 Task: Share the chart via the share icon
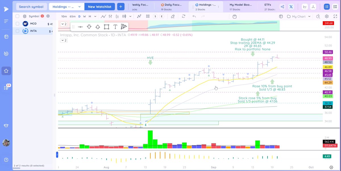[x=282, y=6]
